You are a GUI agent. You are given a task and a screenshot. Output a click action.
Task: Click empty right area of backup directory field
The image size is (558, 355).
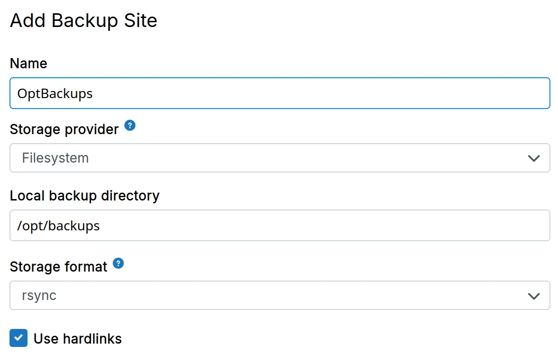(x=427, y=226)
